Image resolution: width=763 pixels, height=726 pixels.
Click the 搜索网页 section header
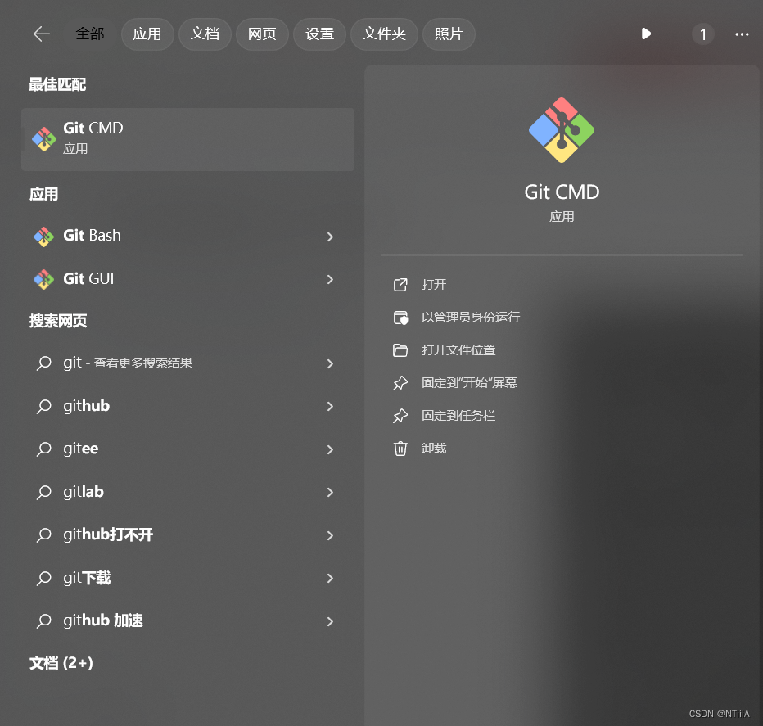tap(58, 321)
